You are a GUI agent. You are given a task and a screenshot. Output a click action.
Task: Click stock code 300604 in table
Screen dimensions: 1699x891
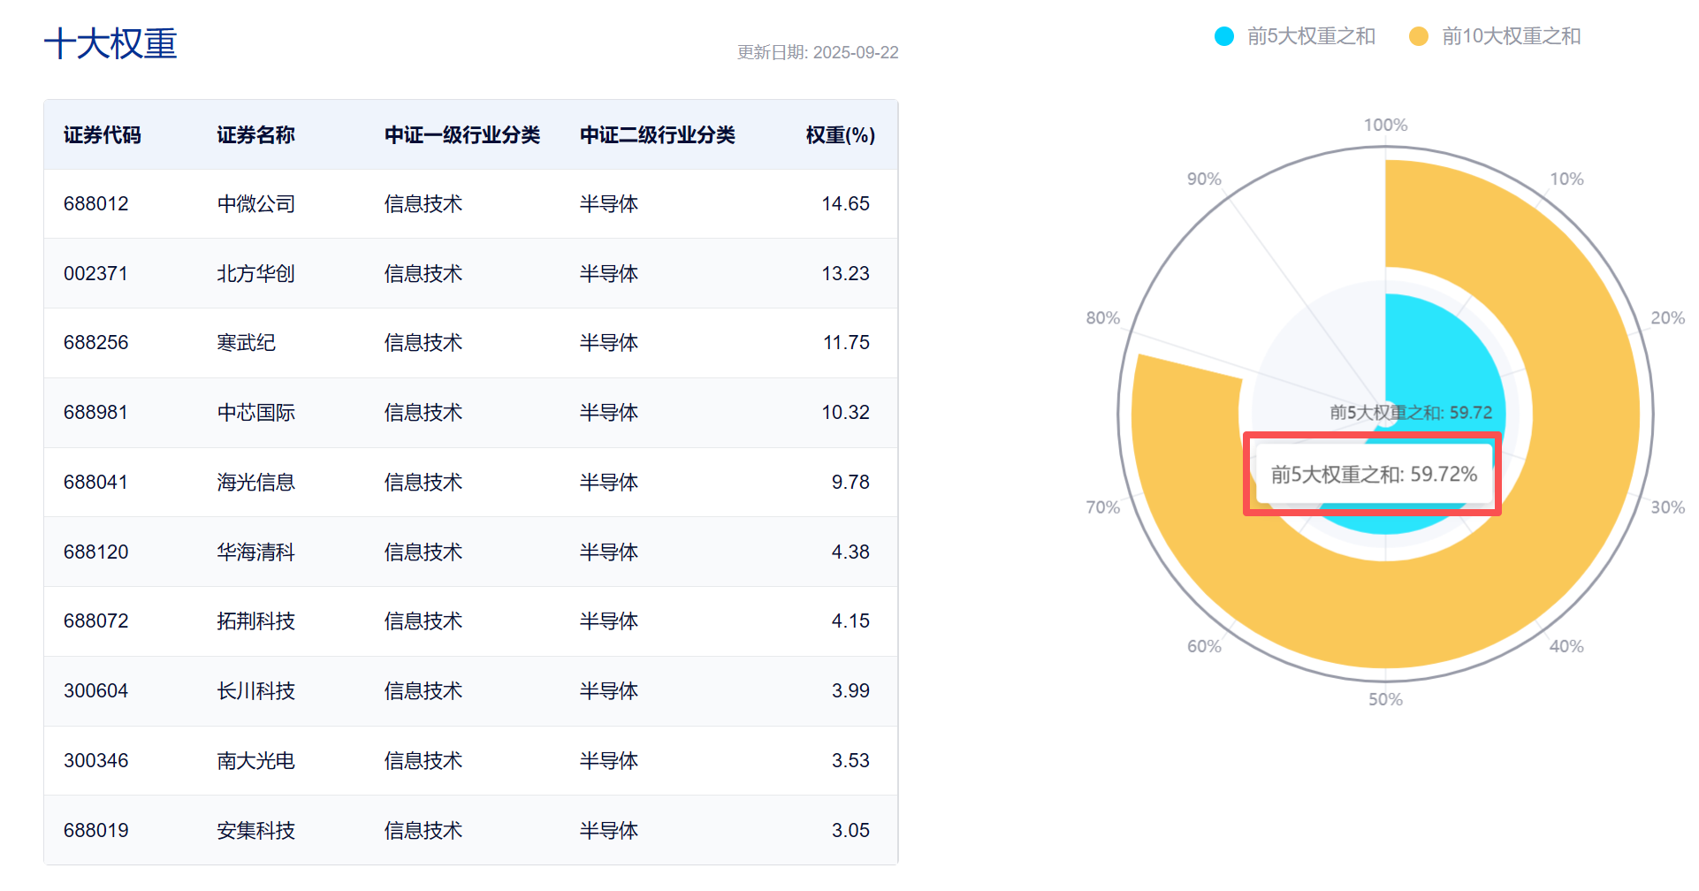pyautogui.click(x=95, y=691)
